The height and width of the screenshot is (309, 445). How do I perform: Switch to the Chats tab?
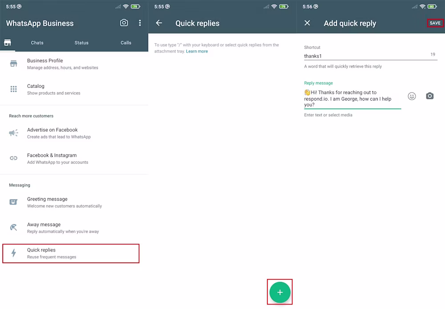coord(37,43)
